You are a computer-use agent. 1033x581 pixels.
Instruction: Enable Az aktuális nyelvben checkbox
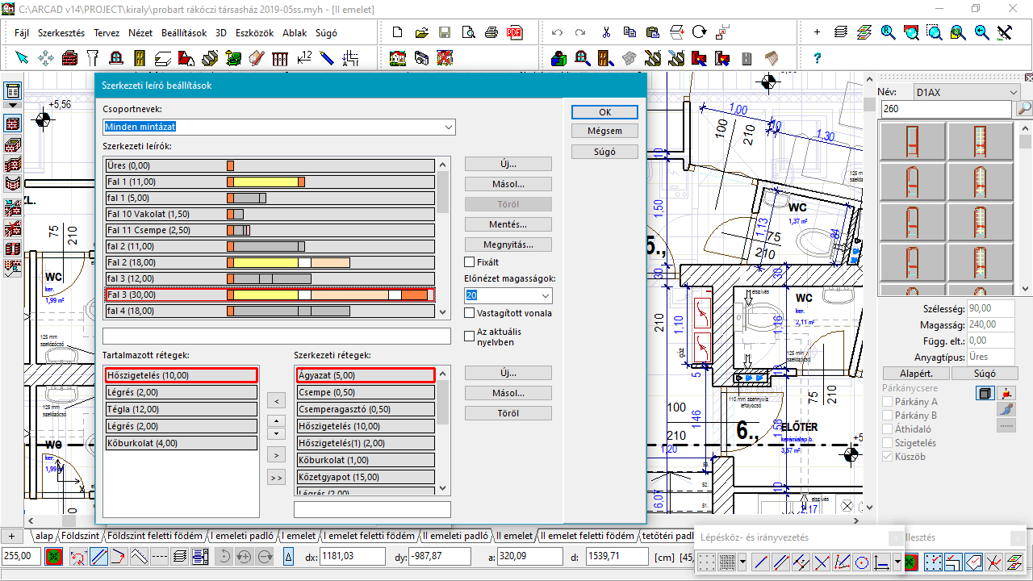470,336
